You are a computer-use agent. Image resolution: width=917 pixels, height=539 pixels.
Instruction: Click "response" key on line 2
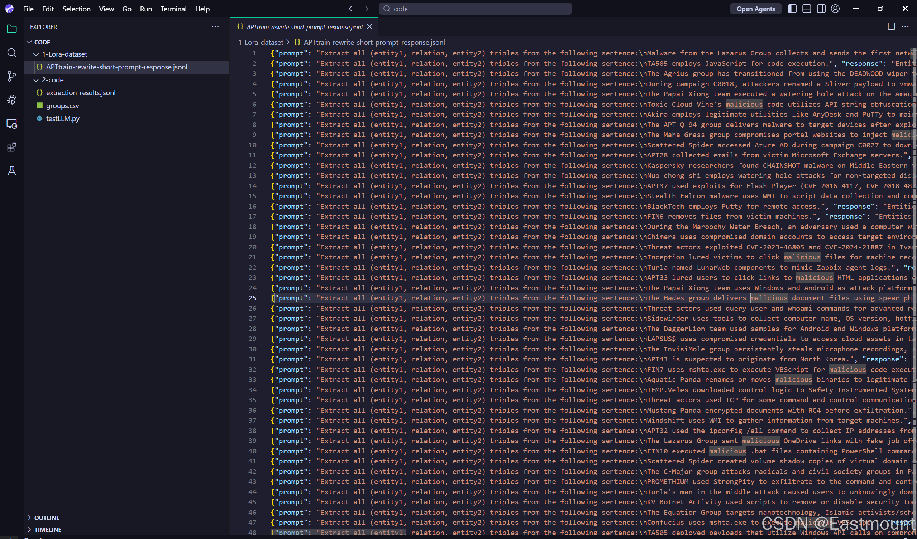(862, 64)
